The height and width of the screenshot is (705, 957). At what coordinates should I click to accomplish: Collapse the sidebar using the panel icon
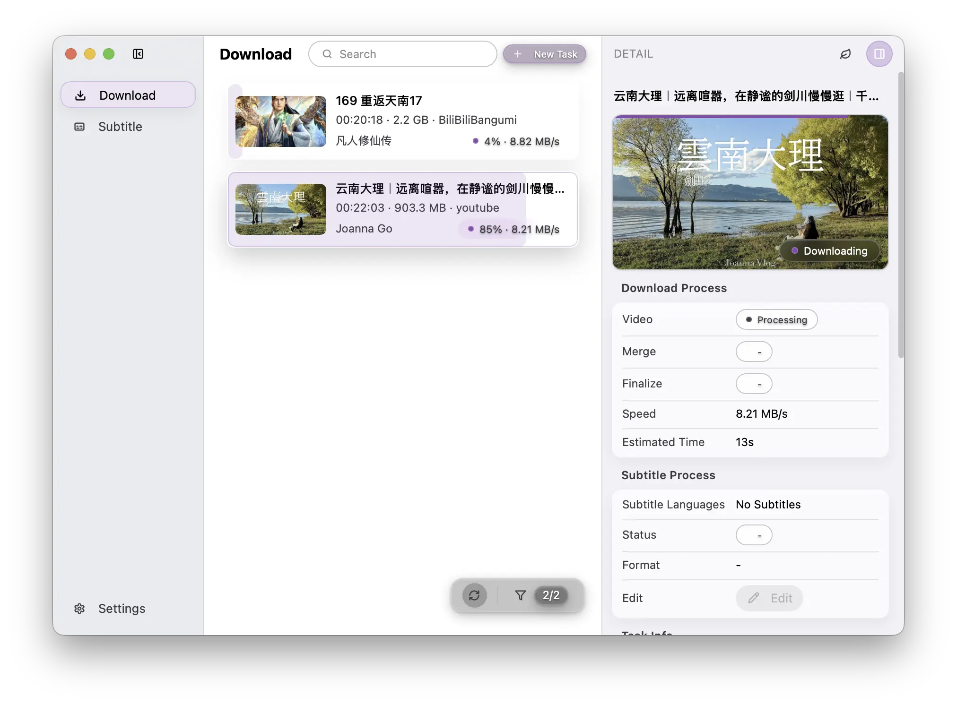click(x=138, y=54)
